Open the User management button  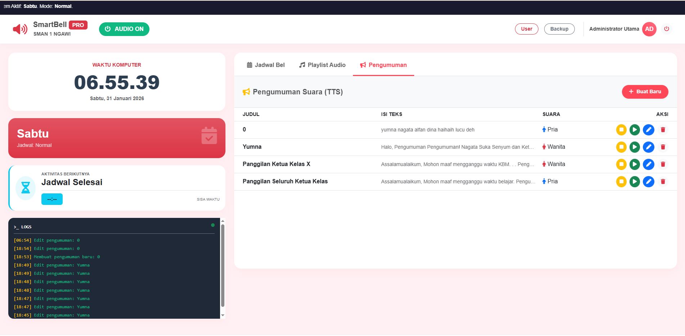coord(526,29)
